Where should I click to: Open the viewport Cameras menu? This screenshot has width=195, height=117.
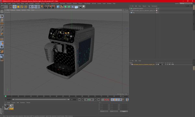click(13, 10)
